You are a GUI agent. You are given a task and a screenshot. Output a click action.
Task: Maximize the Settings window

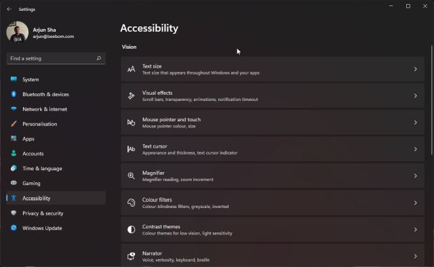click(x=408, y=6)
